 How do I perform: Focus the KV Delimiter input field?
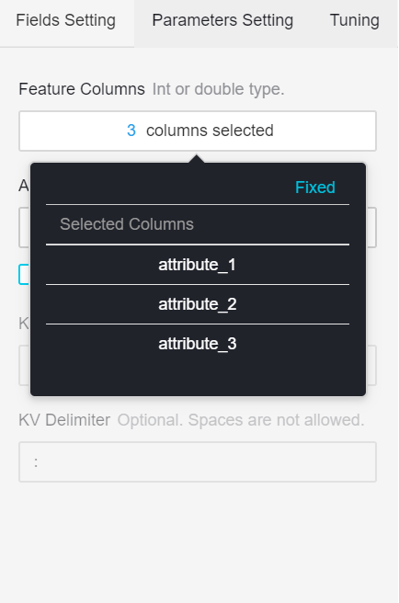pyautogui.click(x=198, y=461)
